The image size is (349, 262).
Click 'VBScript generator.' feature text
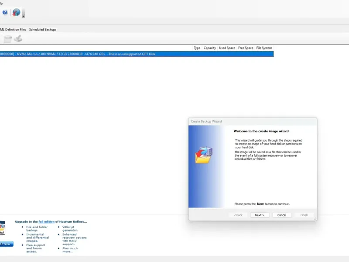(70, 228)
